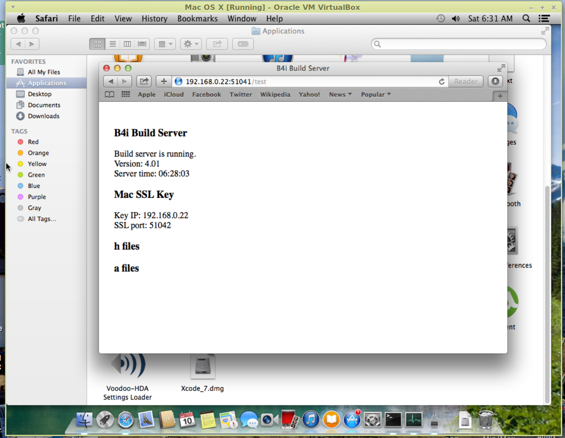This screenshot has width=565, height=438.
Task: Click the add bookmark plus button
Action: tap(163, 81)
